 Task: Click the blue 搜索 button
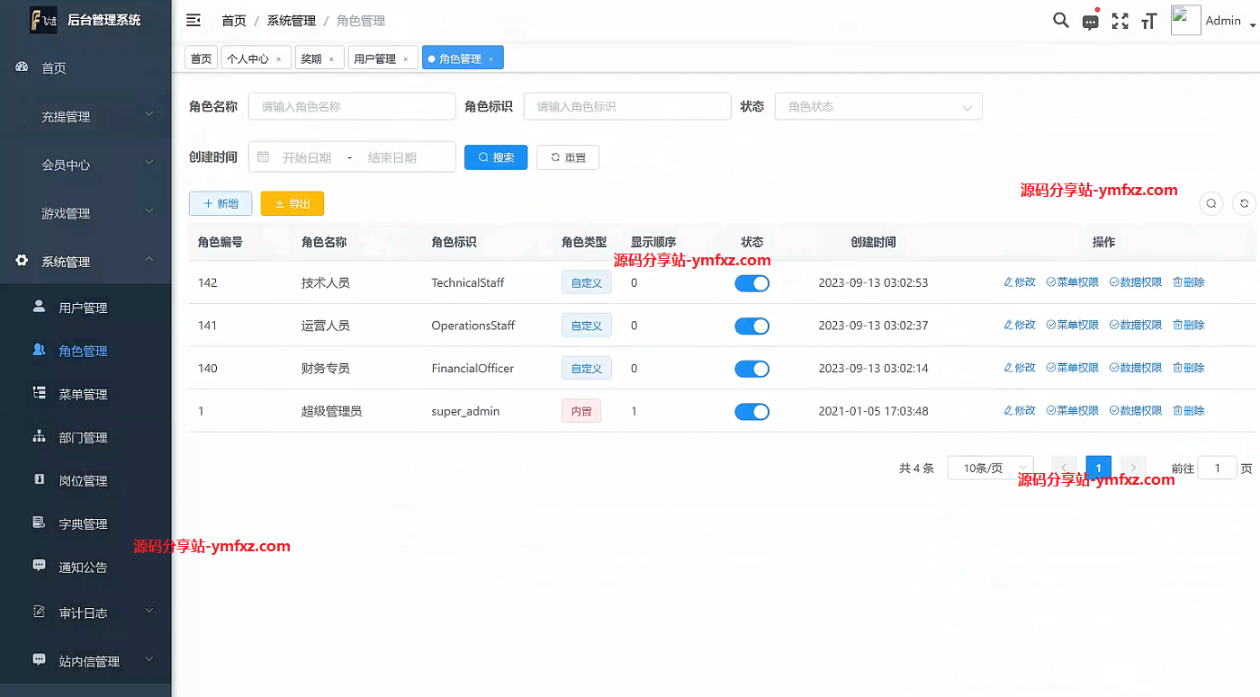click(x=496, y=157)
